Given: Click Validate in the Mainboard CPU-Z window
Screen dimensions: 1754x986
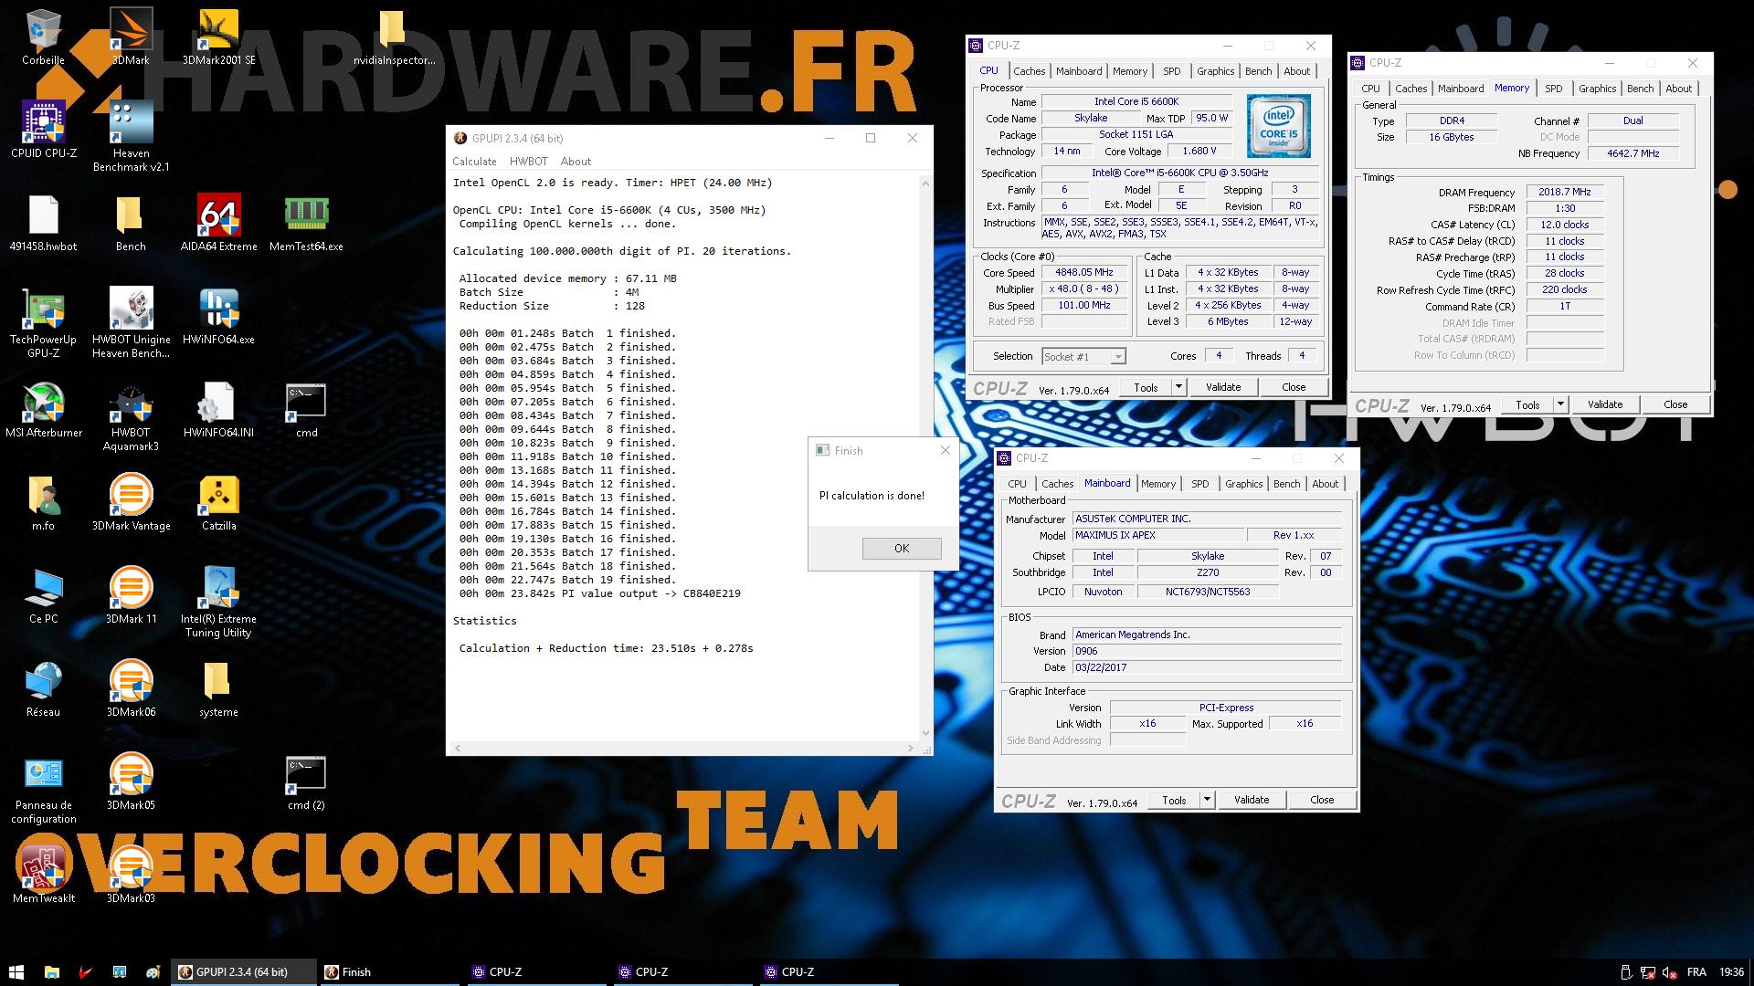Looking at the screenshot, I should (x=1251, y=800).
